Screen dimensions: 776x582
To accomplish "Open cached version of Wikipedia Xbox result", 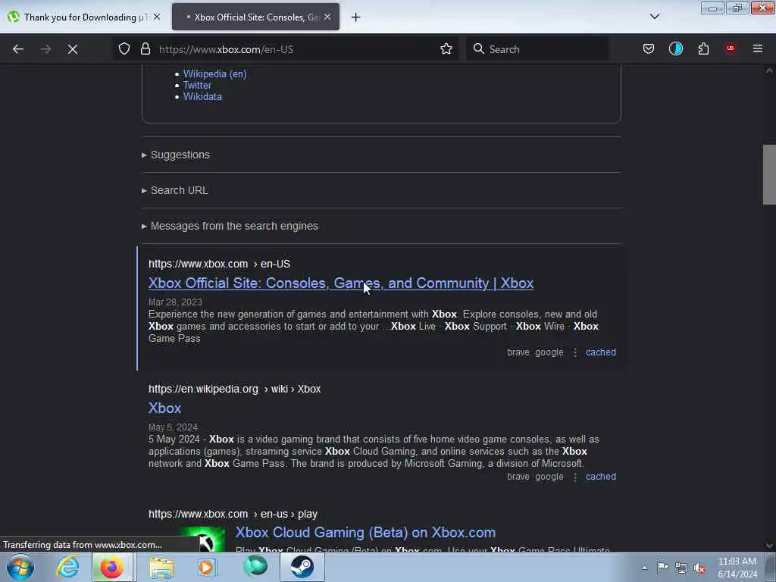I will tap(601, 477).
